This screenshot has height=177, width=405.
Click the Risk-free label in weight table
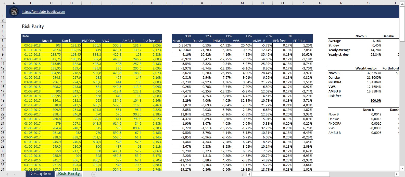point(335,96)
